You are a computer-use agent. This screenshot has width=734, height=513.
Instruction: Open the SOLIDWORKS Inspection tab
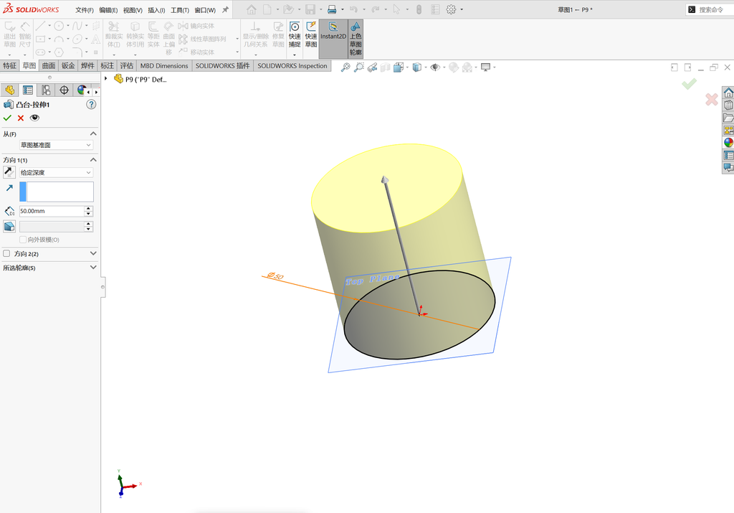(x=292, y=66)
